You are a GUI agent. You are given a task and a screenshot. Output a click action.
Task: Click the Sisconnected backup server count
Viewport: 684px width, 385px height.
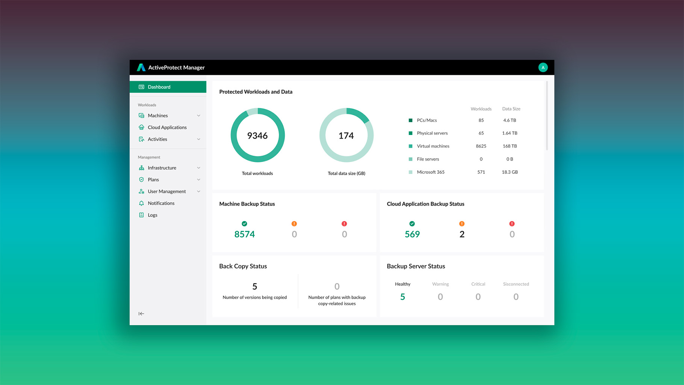click(516, 297)
